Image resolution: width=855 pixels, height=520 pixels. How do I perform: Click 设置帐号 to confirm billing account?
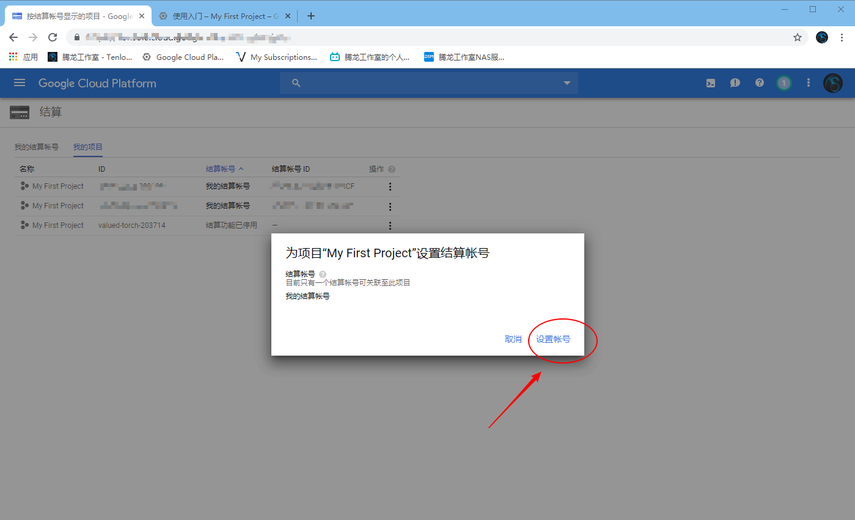tap(553, 339)
